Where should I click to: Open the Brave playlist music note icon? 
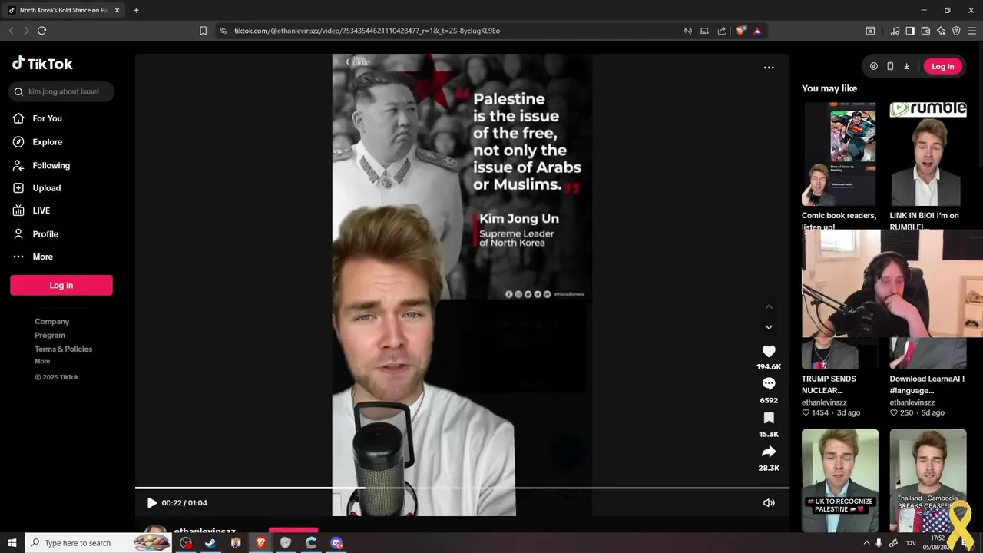(895, 31)
